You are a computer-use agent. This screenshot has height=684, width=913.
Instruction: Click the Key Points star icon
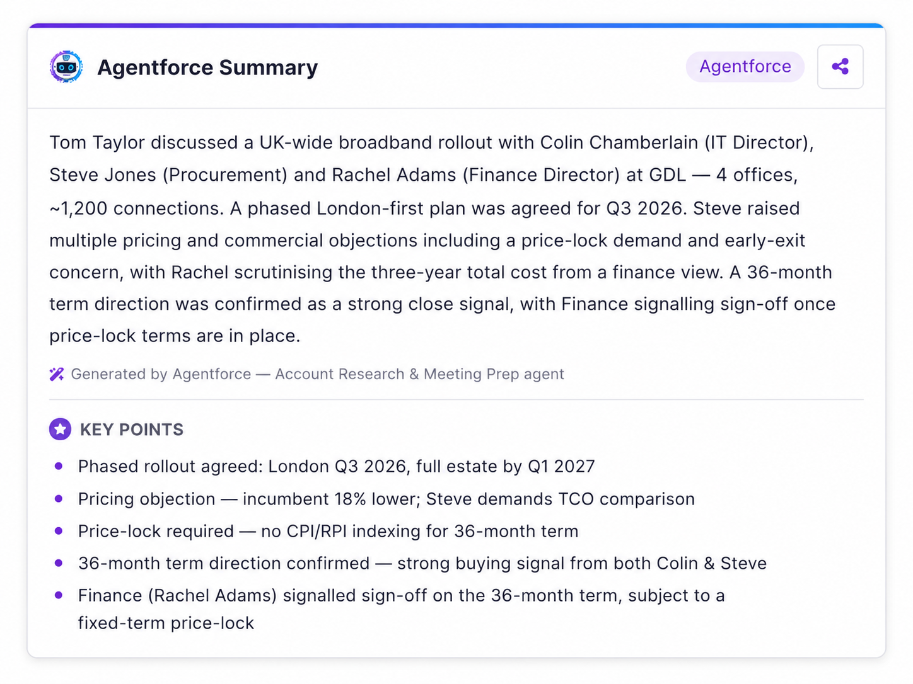pyautogui.click(x=61, y=430)
